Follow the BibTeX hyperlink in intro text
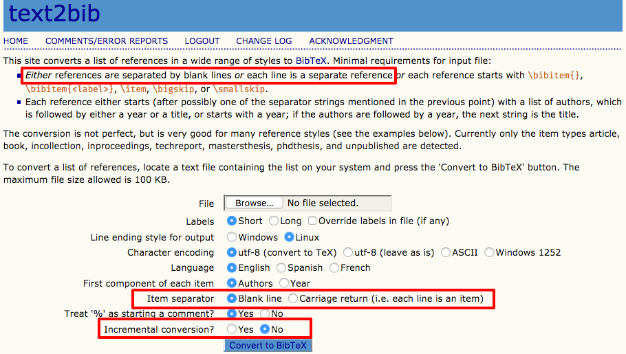Viewport: 626px width, 354px height. tap(311, 60)
